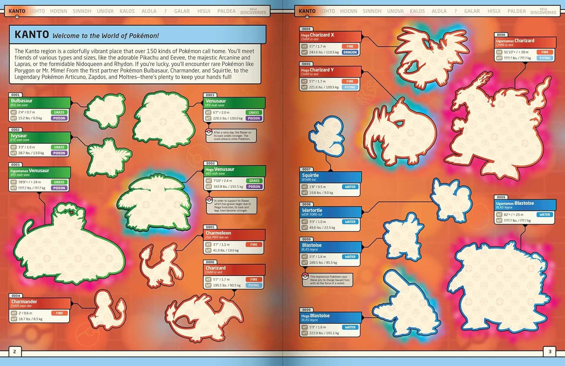Click the Charmeleon name header
The image size is (565, 366).
235,235
